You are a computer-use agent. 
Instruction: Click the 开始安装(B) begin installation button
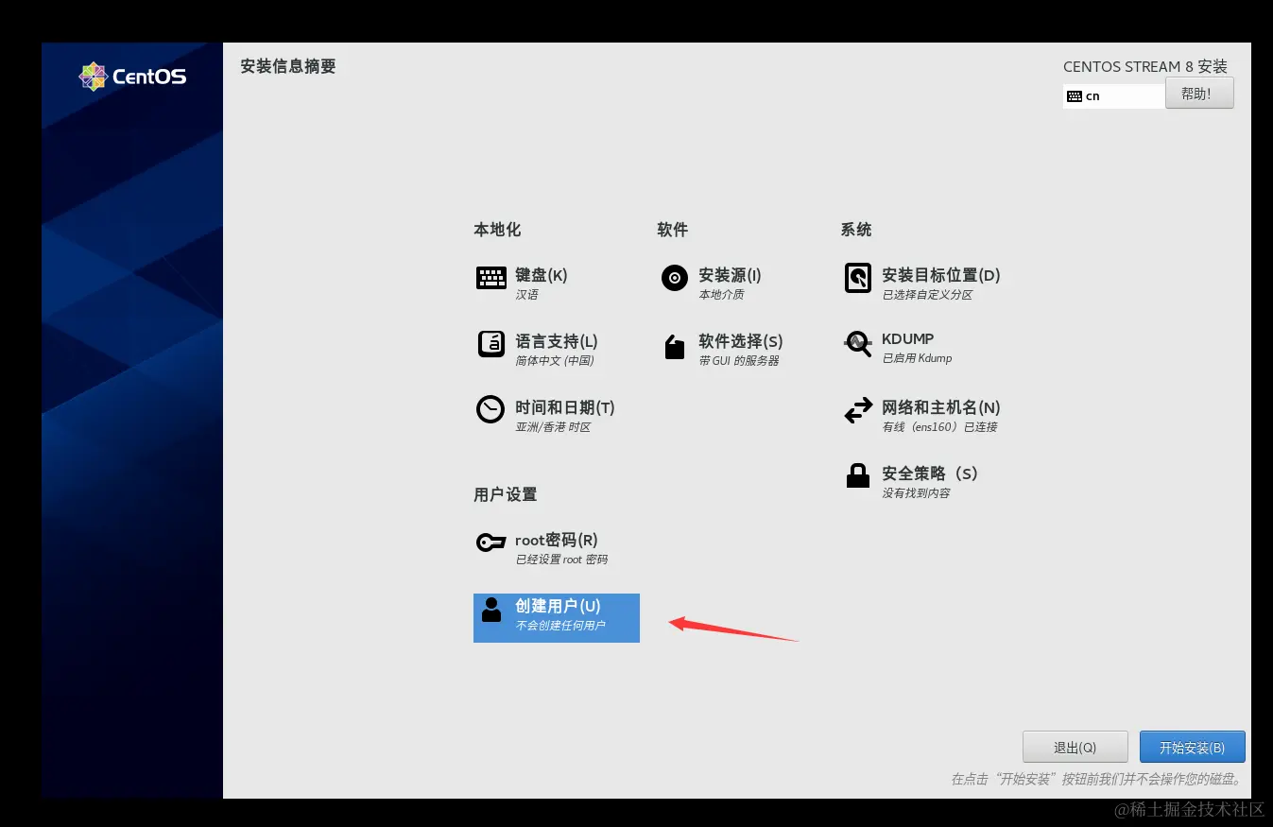click(x=1192, y=746)
